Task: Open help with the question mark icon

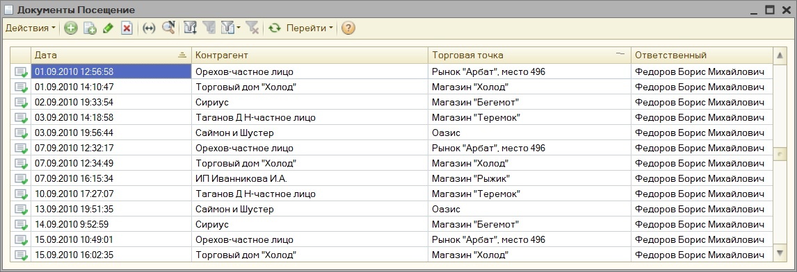Action: pyautogui.click(x=348, y=28)
